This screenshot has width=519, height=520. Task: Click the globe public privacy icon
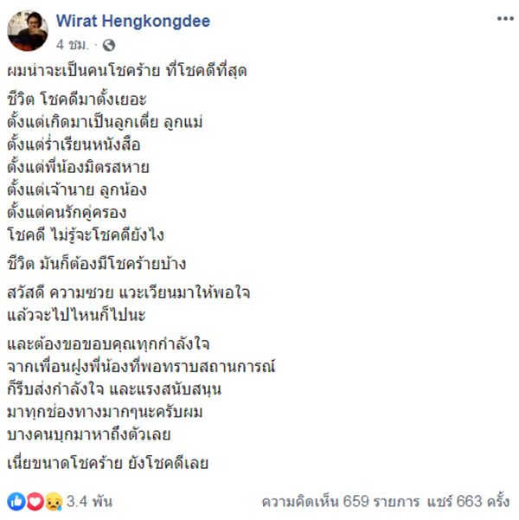[x=108, y=45]
